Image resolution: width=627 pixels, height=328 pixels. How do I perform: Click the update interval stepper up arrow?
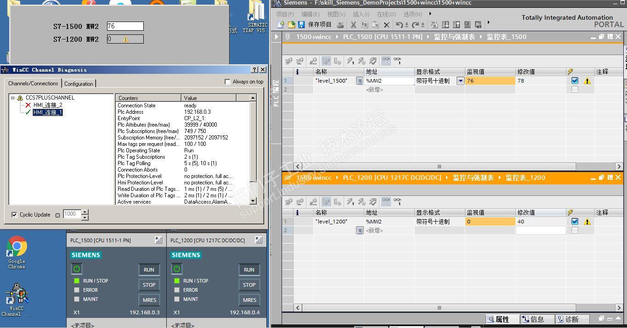coord(85,212)
